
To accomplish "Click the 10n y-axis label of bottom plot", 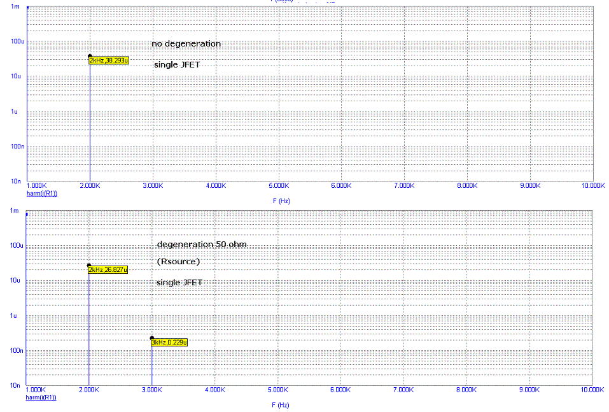I will pos(15,385).
